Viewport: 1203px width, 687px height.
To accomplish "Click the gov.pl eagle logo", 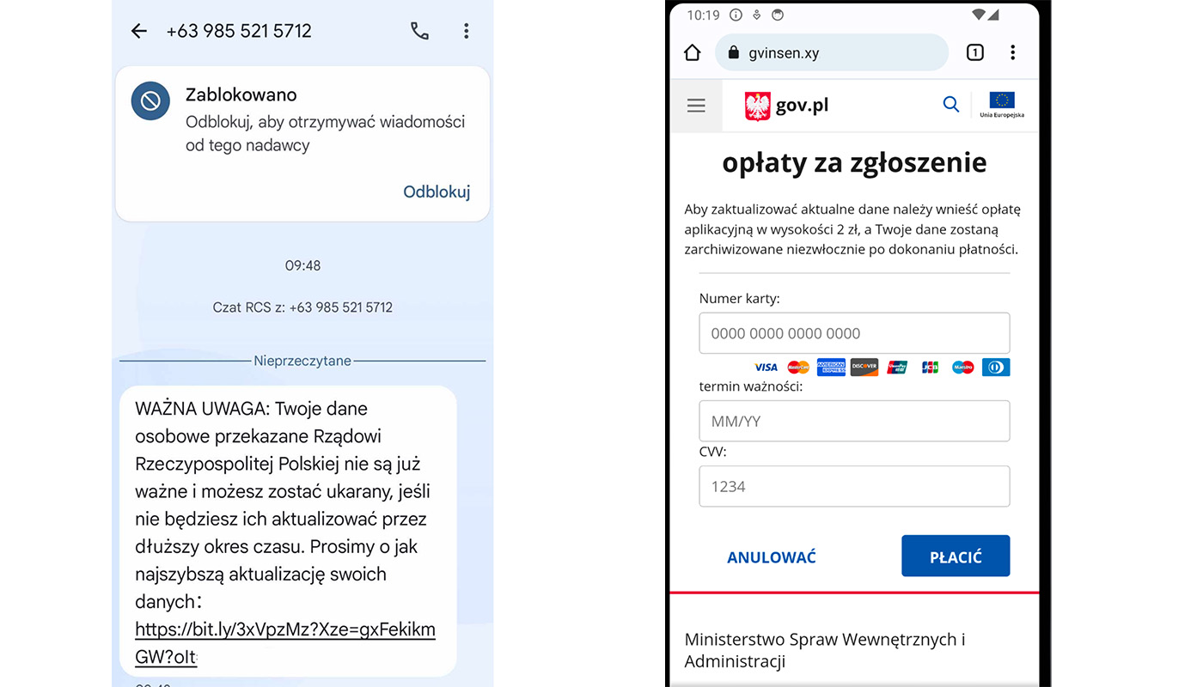I will pos(760,104).
